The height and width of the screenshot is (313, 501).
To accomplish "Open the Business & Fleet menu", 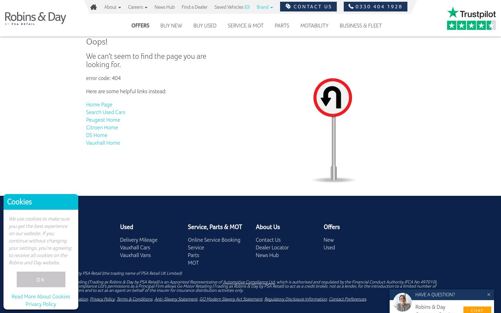I will click(x=361, y=26).
